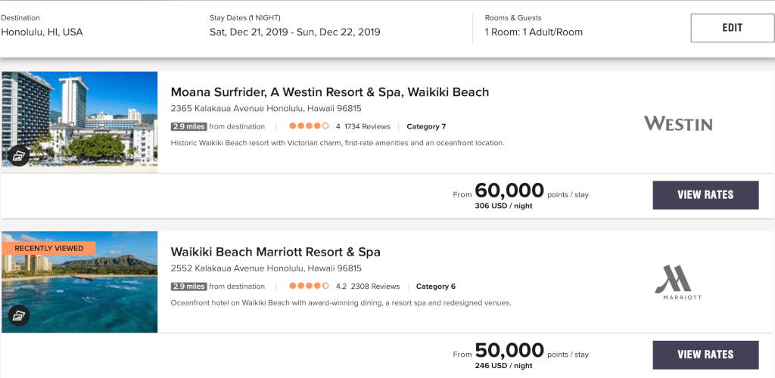Click the Marriott brand logo

click(677, 282)
